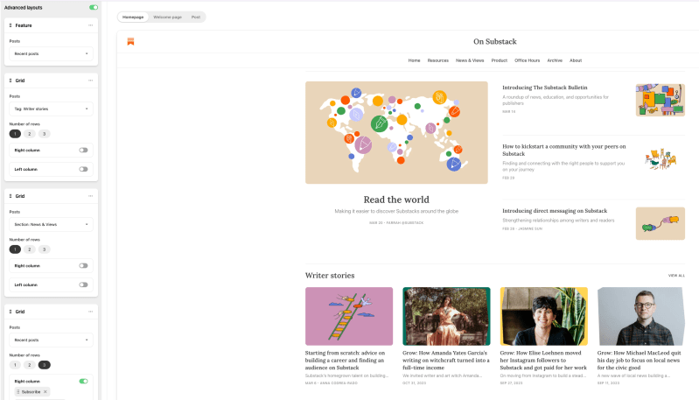This screenshot has height=400, width=699.
Task: Click drag handle of bottom Recent posts Grid card
Action: click(x=10, y=312)
